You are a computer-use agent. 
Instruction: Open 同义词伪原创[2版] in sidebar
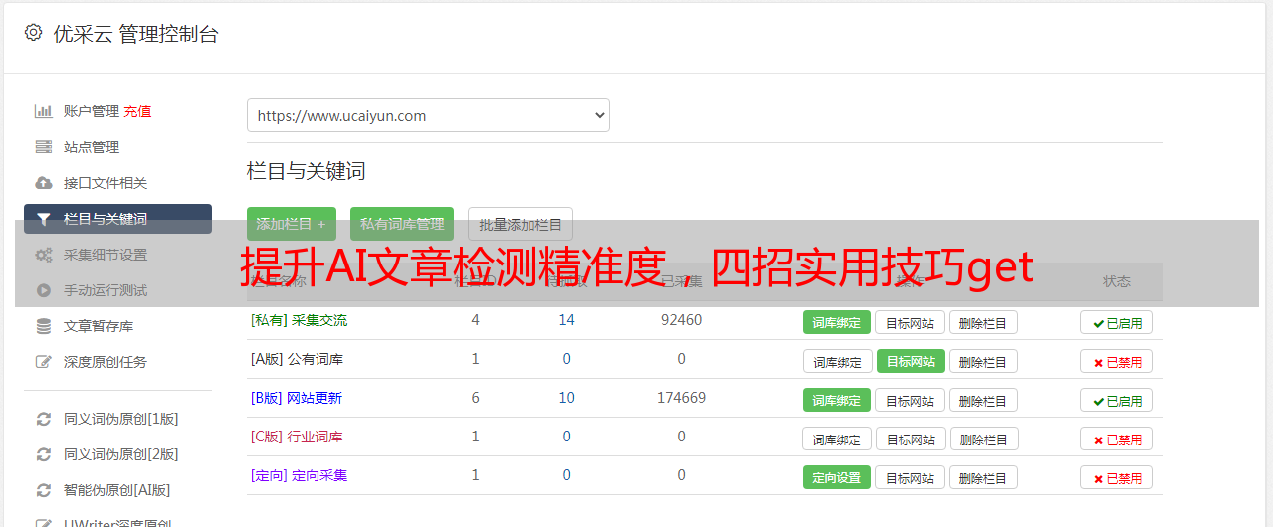coord(121,454)
